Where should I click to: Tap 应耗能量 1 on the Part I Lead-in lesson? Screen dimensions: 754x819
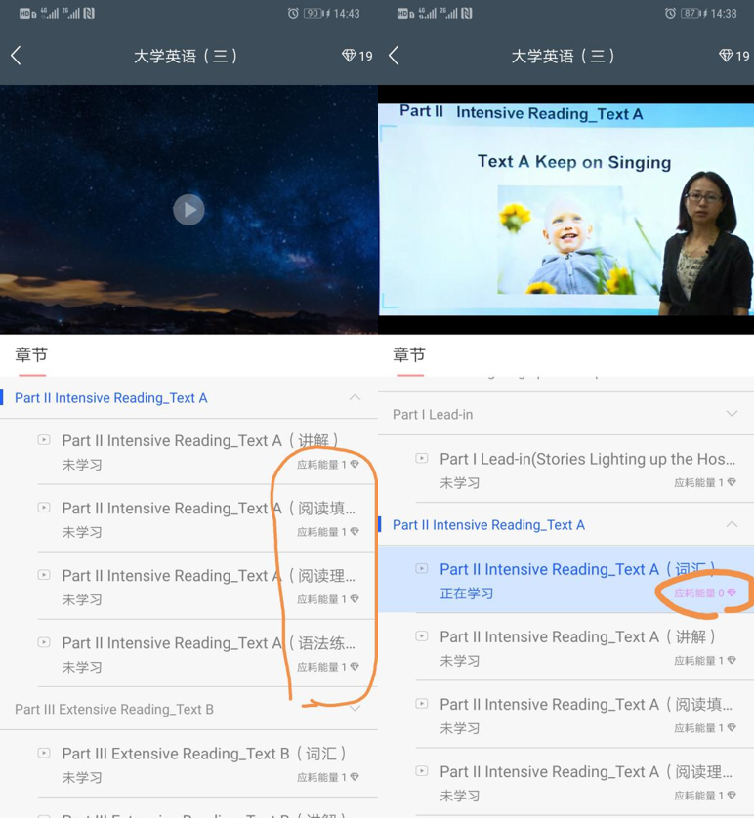tap(705, 482)
